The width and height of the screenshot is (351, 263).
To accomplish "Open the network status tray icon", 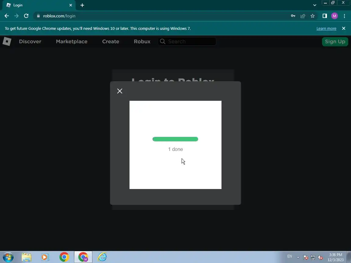I will tap(313, 257).
